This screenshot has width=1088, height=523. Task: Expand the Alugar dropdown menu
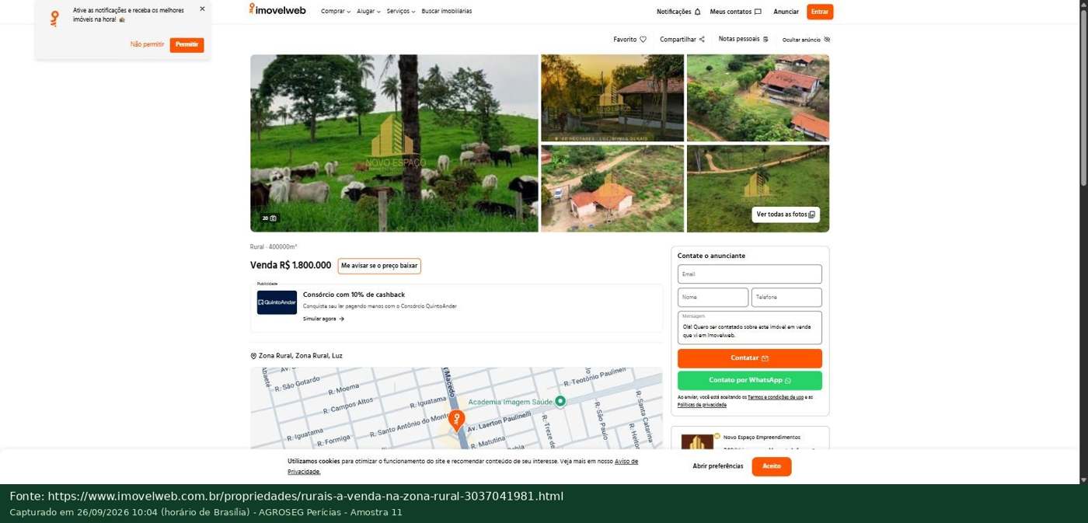click(368, 12)
